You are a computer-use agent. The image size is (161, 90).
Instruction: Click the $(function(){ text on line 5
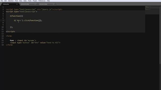tap(16, 16)
